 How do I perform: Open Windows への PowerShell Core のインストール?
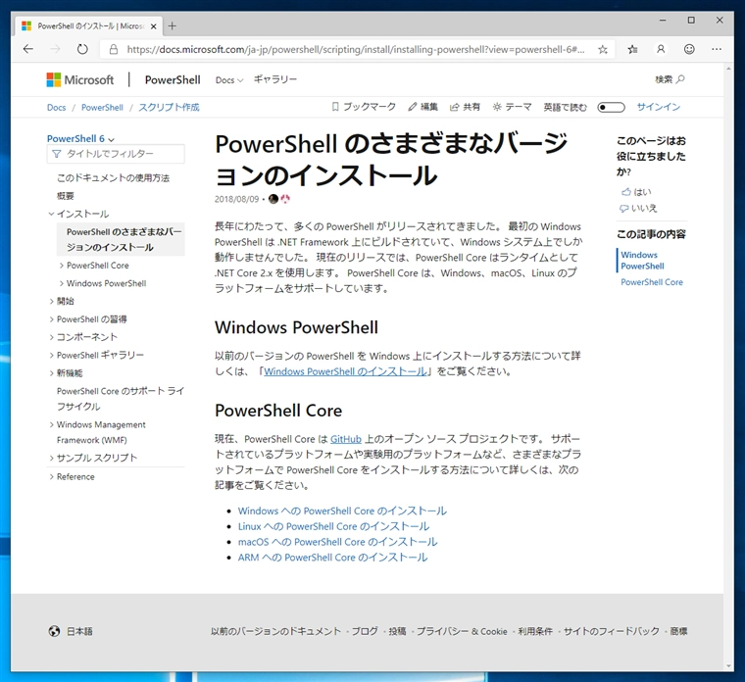pyautogui.click(x=342, y=511)
